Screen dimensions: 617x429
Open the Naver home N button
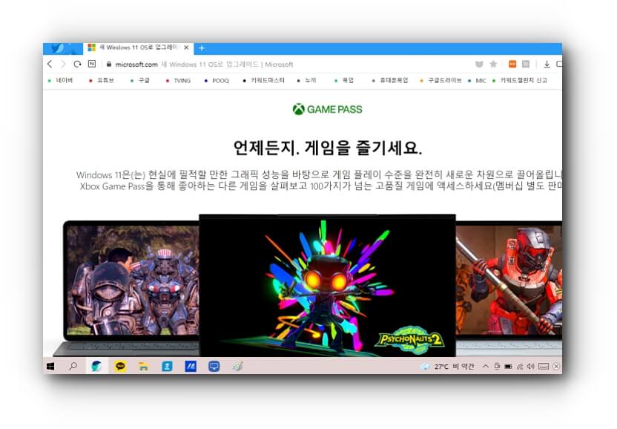92,64
